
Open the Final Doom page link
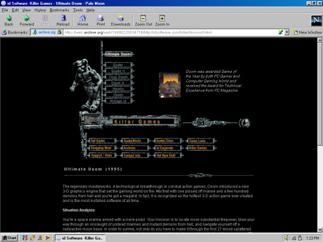(118, 77)
